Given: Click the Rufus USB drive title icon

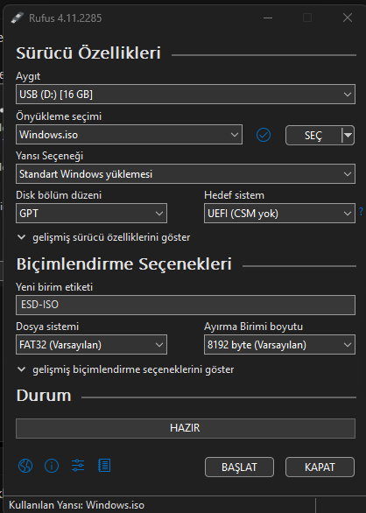Looking at the screenshot, I should pyautogui.click(x=18, y=18).
